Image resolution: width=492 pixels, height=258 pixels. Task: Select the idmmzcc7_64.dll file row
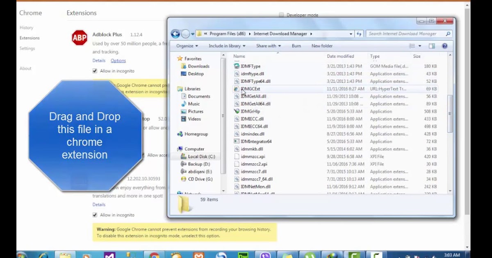click(x=335, y=179)
